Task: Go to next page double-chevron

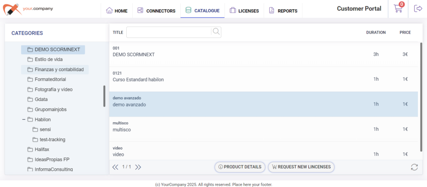Action: click(x=138, y=167)
